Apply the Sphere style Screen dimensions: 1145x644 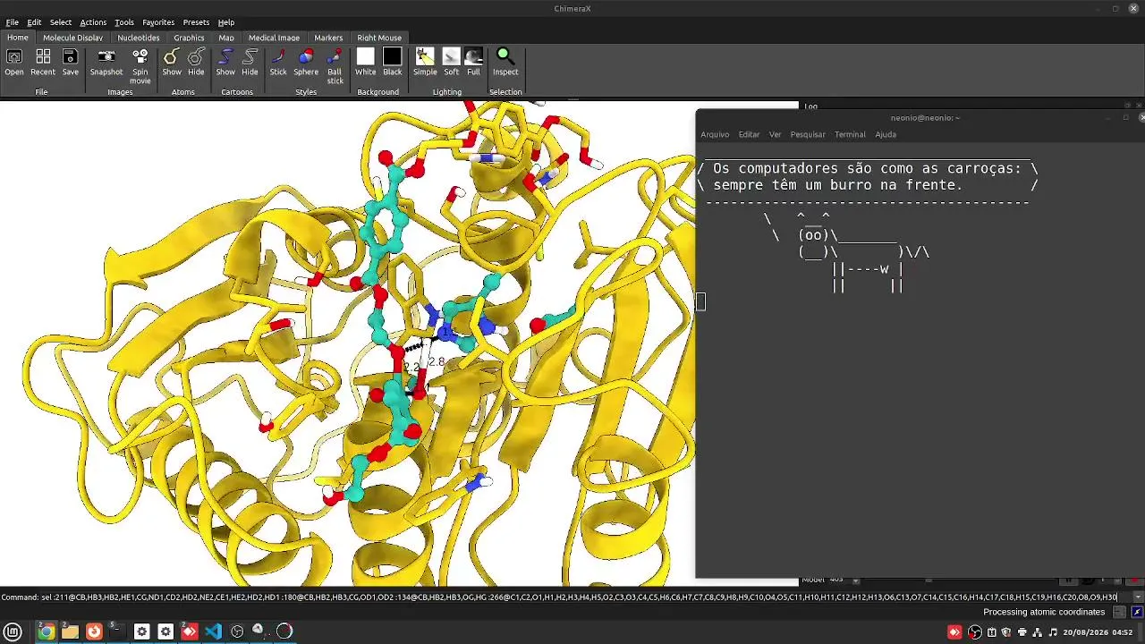tap(306, 56)
